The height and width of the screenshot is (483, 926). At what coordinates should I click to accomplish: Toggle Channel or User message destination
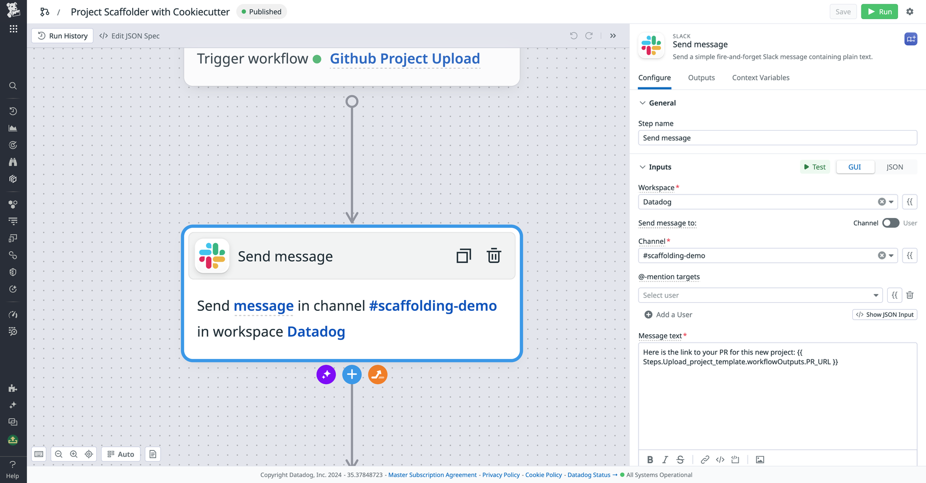click(890, 223)
